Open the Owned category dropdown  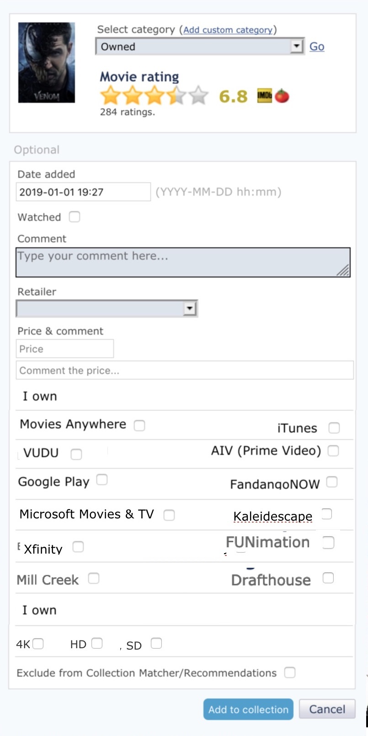pyautogui.click(x=200, y=47)
